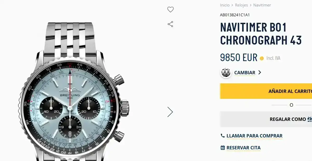Viewport: 312px width, 161px height.
Task: Show next product image with right arrow
Action: point(170,112)
